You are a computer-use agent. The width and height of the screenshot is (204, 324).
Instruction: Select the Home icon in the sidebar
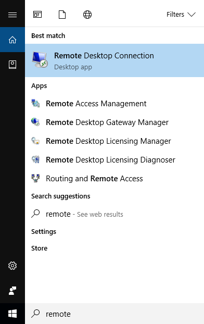click(x=12, y=40)
